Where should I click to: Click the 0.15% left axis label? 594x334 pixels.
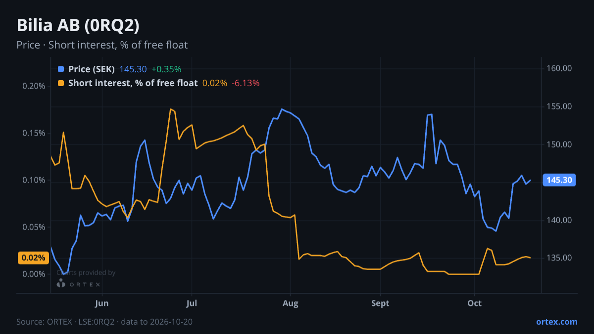(x=34, y=133)
